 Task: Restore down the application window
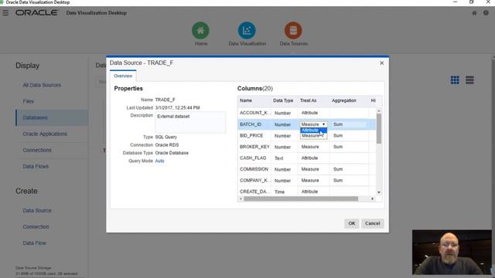pos(471,2)
